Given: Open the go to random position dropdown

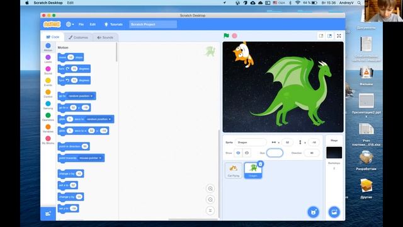Looking at the screenshot, I should coord(81,96).
